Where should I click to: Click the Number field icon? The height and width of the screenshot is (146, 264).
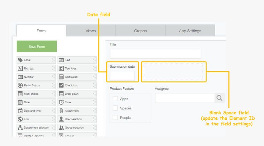(x=20, y=77)
